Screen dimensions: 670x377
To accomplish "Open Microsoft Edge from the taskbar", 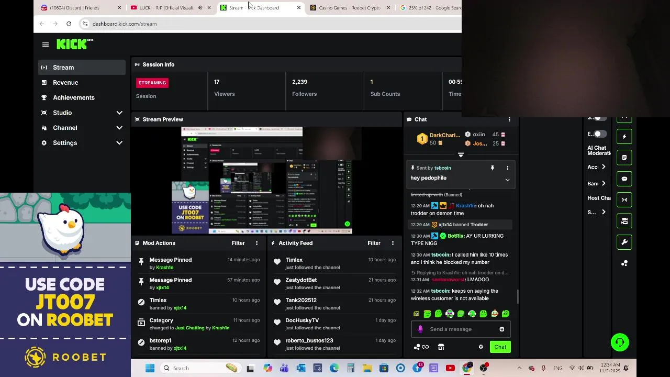I will point(334,368).
